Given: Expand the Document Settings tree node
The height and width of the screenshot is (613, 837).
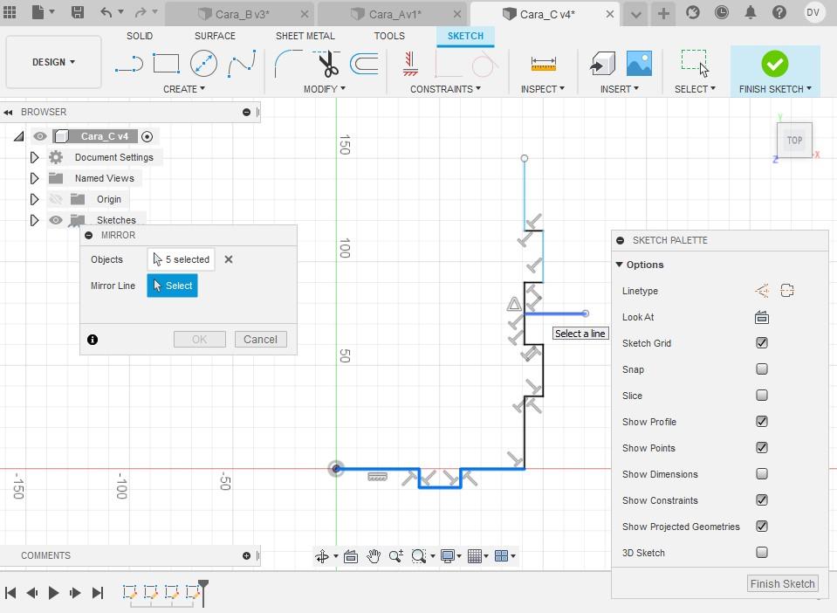Looking at the screenshot, I should click(x=34, y=157).
